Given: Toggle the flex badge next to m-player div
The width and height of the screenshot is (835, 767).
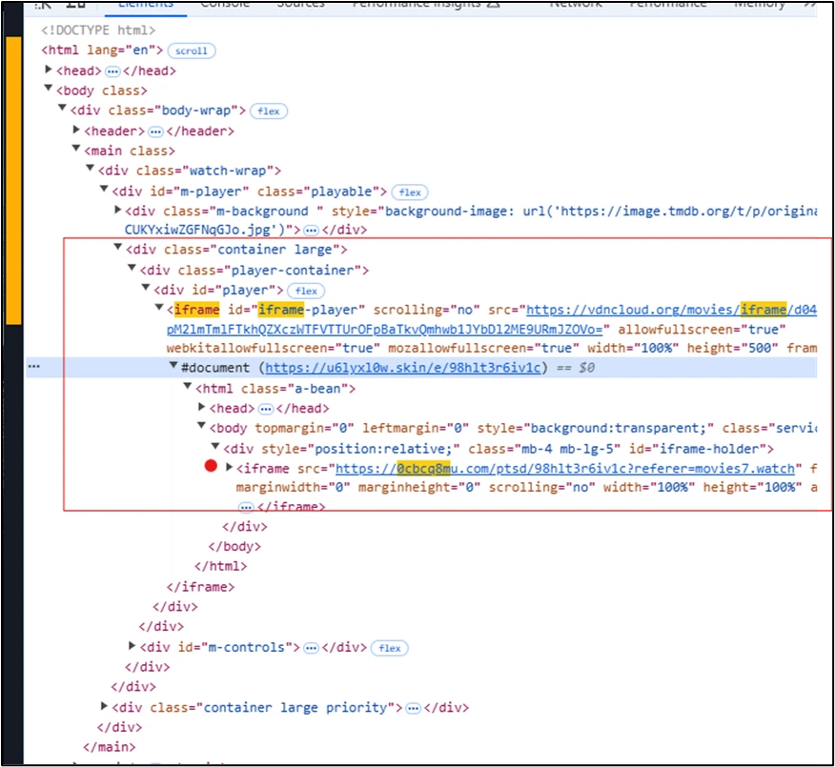Looking at the screenshot, I should [x=409, y=191].
